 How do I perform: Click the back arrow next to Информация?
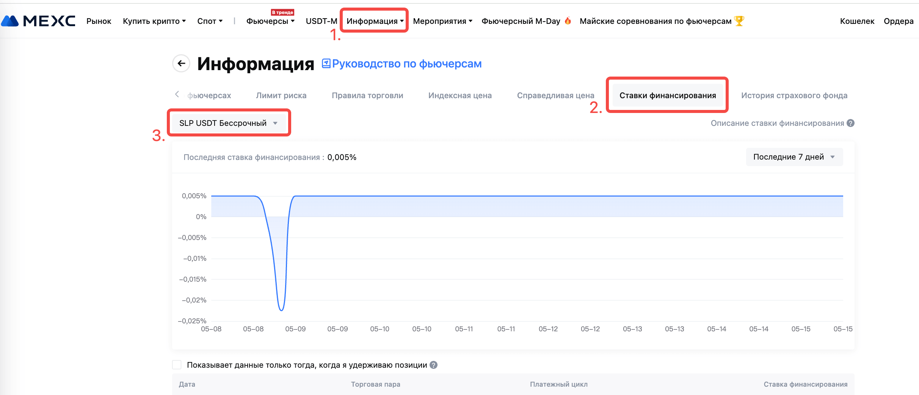tap(181, 63)
